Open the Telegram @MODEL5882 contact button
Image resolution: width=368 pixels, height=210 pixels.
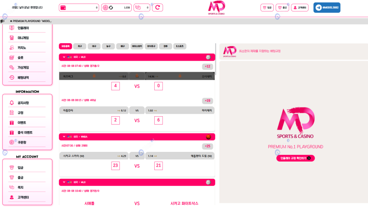[x=327, y=7]
